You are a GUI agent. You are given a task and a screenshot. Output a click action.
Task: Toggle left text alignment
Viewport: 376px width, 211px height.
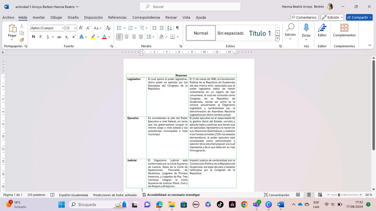[x=119, y=37]
